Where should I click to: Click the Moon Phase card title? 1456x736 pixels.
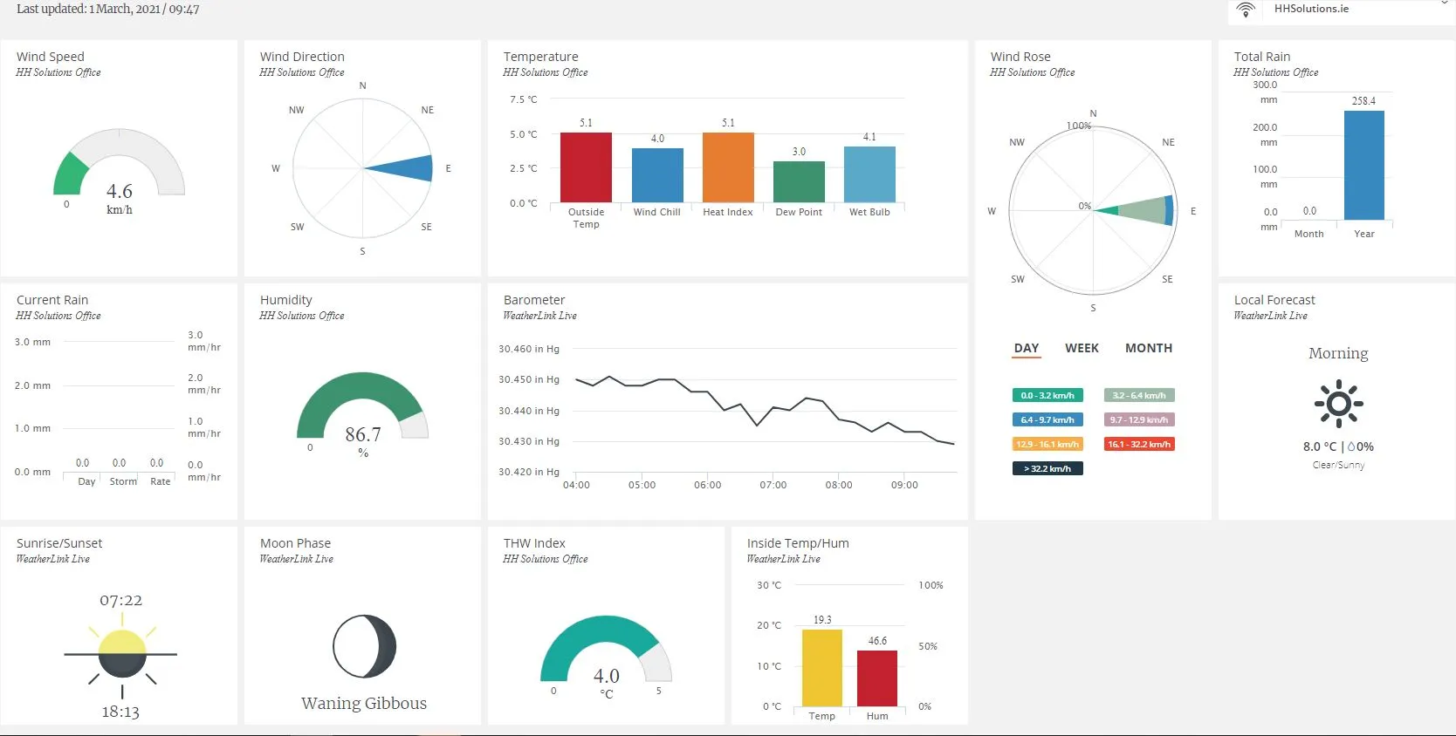click(295, 543)
